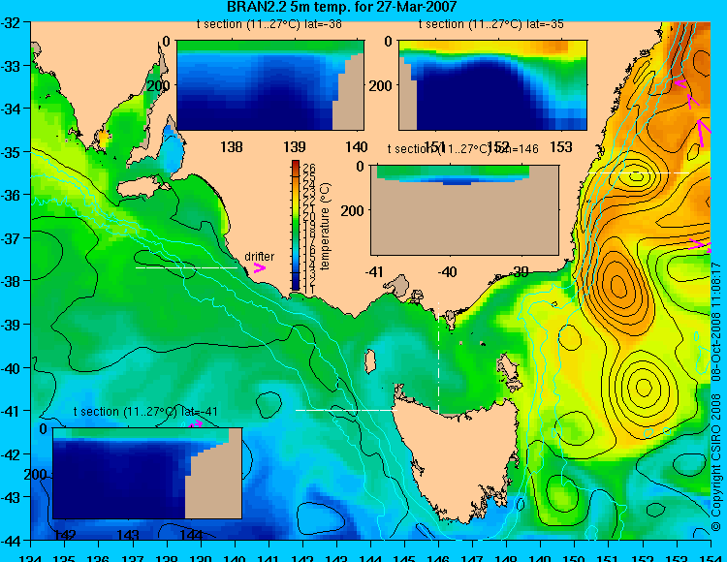Click the 200 depth label of the lat=-35 inset
The image size is (727, 562).
point(380,85)
